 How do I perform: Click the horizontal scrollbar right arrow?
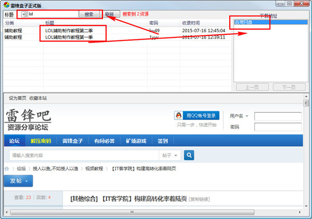tap(300, 212)
